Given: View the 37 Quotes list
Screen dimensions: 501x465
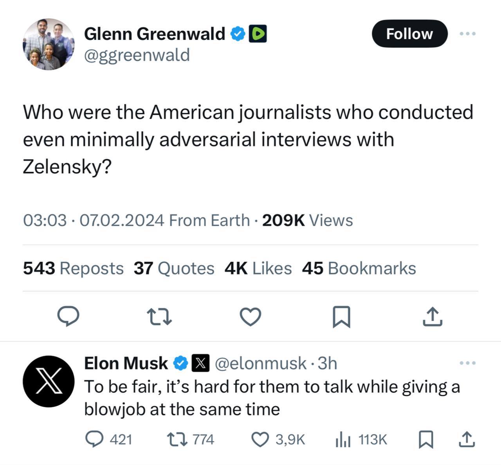Looking at the screenshot, I should (174, 269).
